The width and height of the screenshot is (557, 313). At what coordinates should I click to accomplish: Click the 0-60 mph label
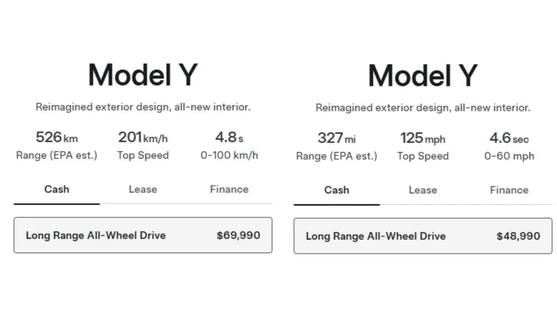tap(509, 156)
